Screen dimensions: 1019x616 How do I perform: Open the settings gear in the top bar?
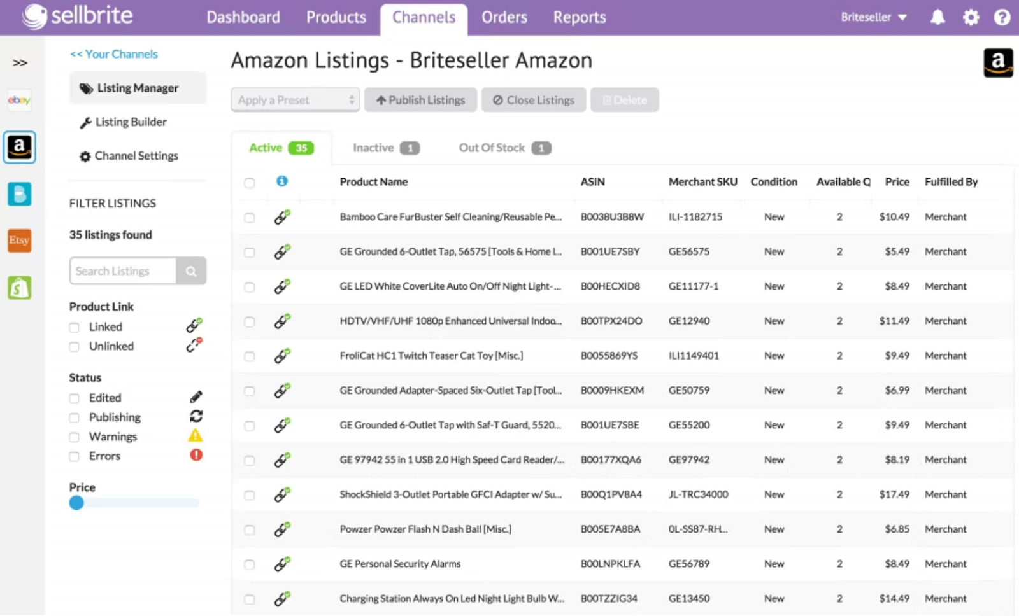click(x=971, y=17)
